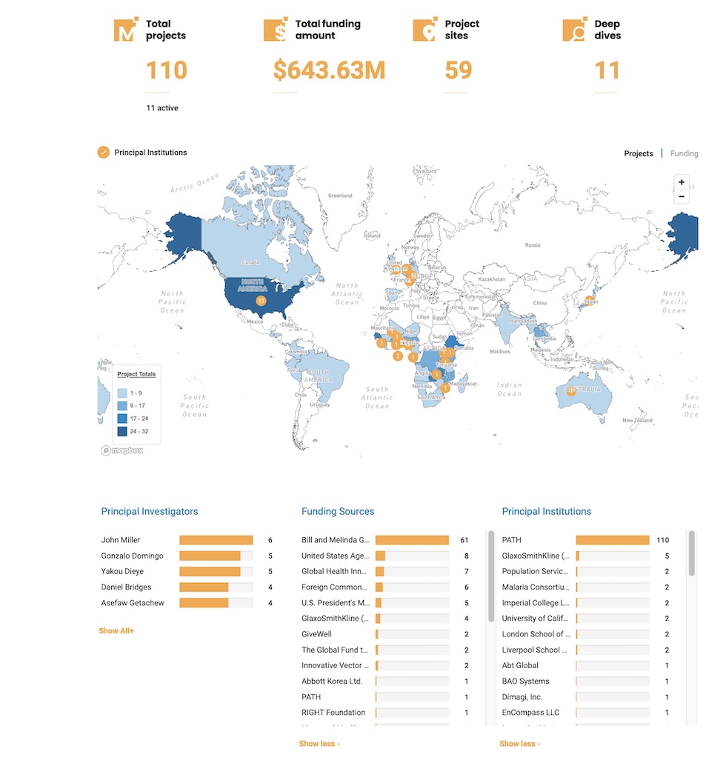Zoom in the map with plus button
The width and height of the screenshot is (726, 760).
(682, 182)
